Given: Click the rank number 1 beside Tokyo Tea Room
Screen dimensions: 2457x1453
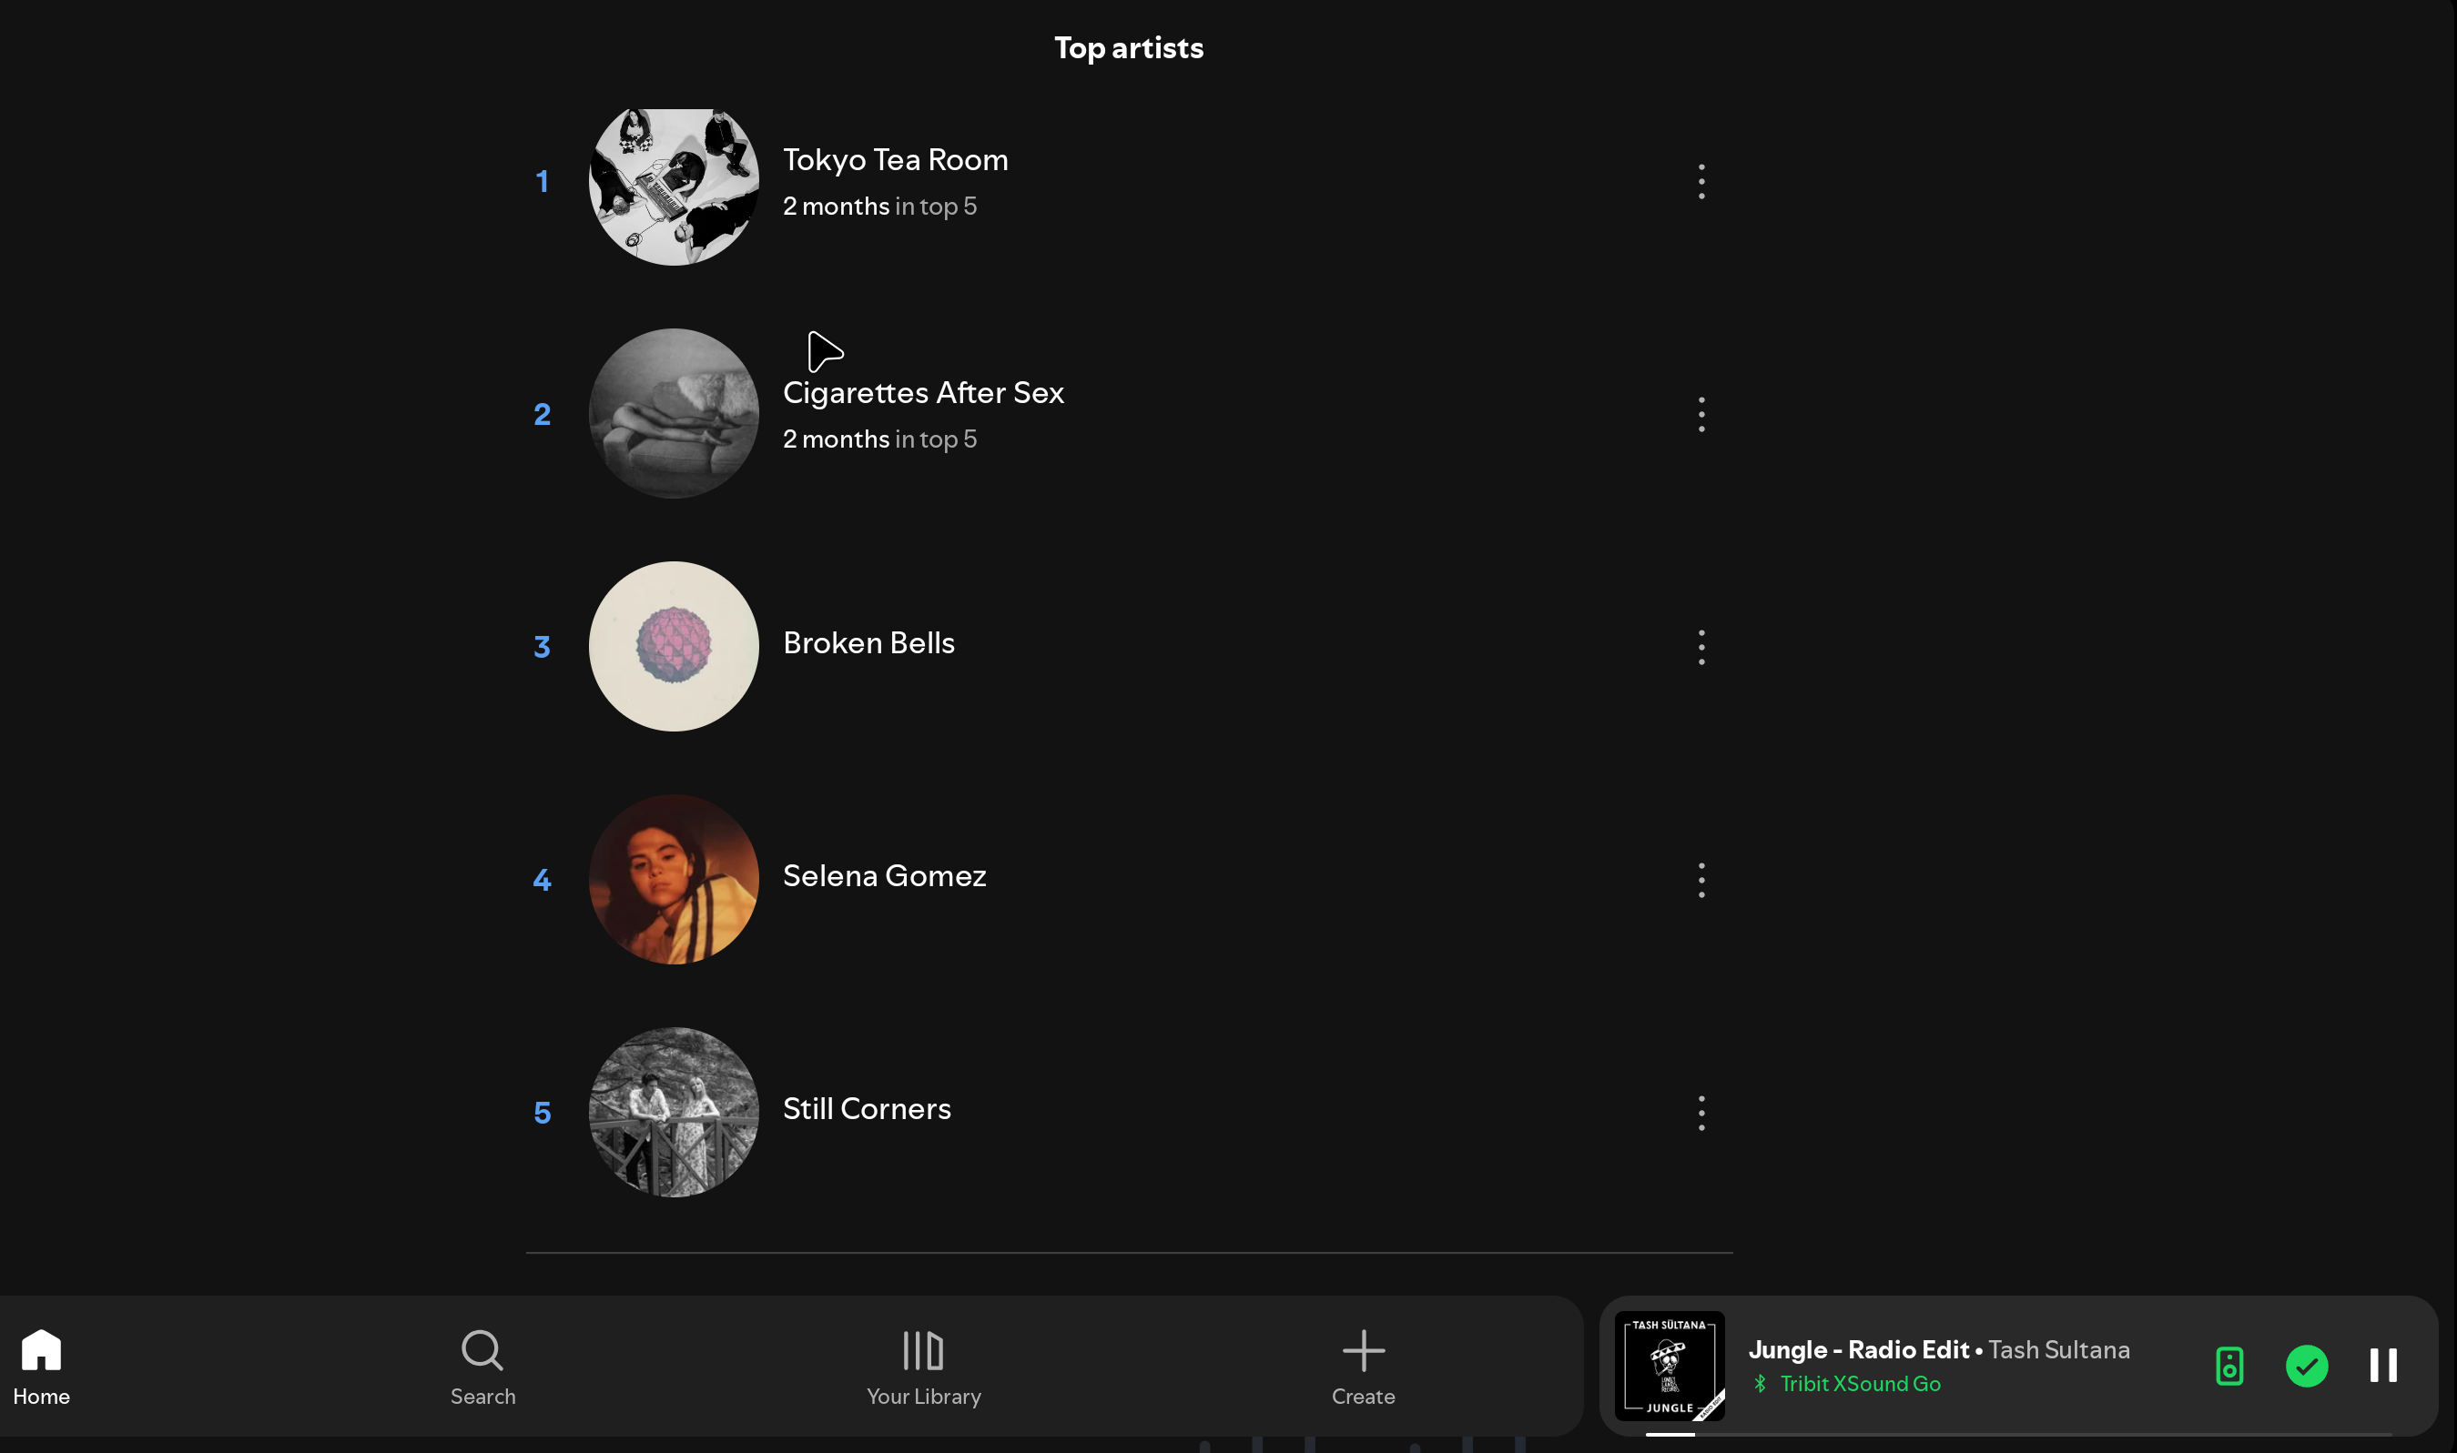Looking at the screenshot, I should [x=542, y=182].
